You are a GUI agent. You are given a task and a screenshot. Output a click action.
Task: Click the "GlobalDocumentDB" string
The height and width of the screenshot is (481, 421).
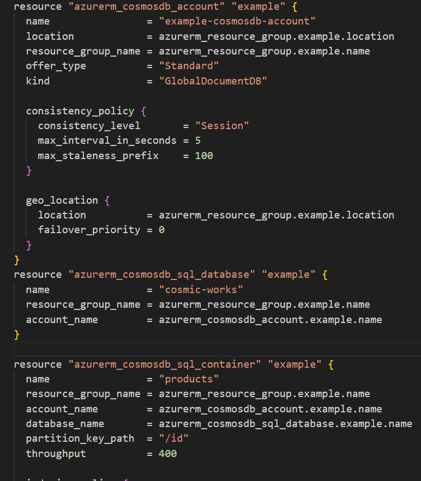click(x=213, y=81)
